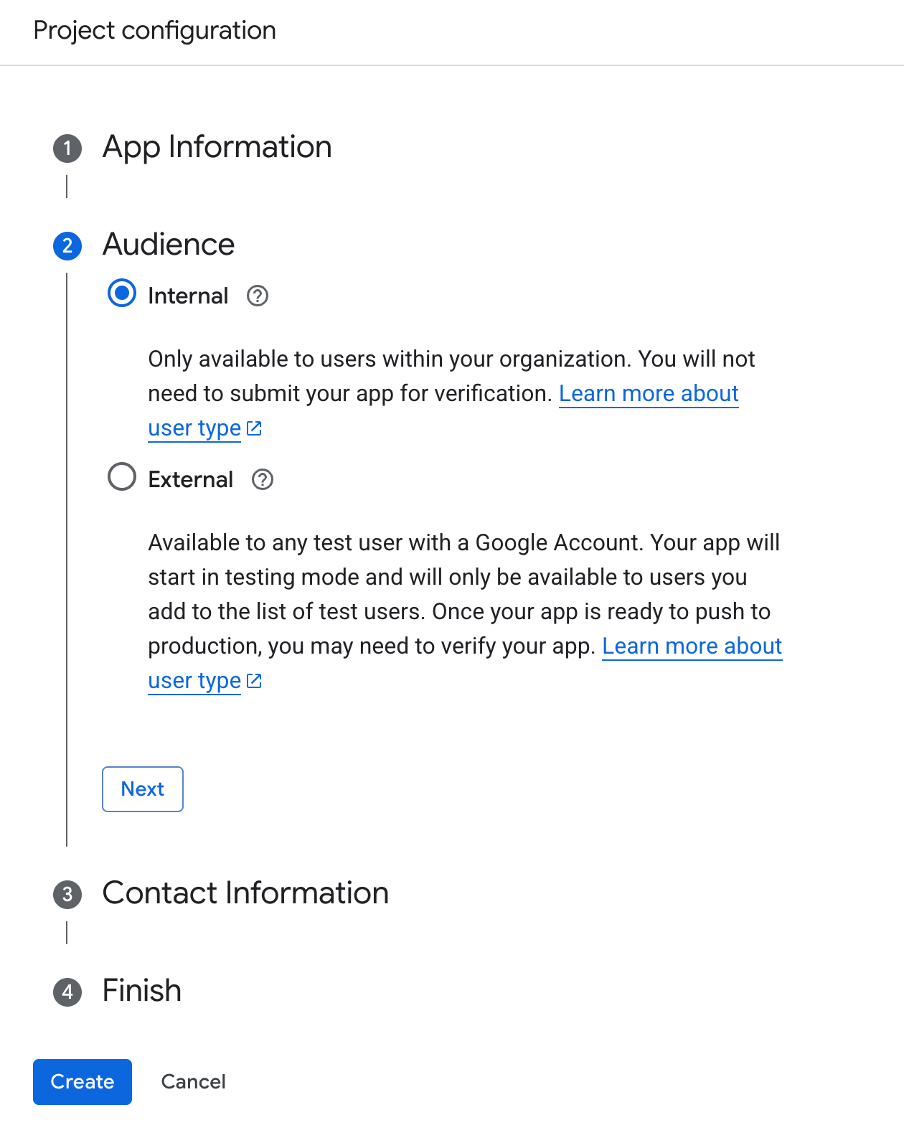Click the Audience step heading
Screen dimensions: 904x1148
pos(169,245)
